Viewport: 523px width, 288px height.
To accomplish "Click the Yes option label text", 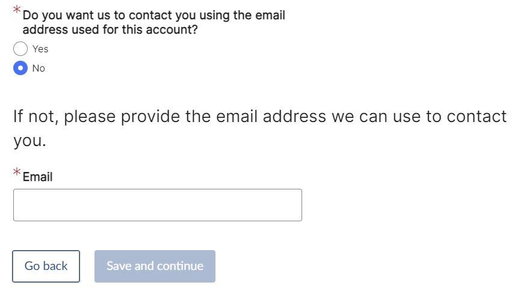I will pyautogui.click(x=40, y=49).
